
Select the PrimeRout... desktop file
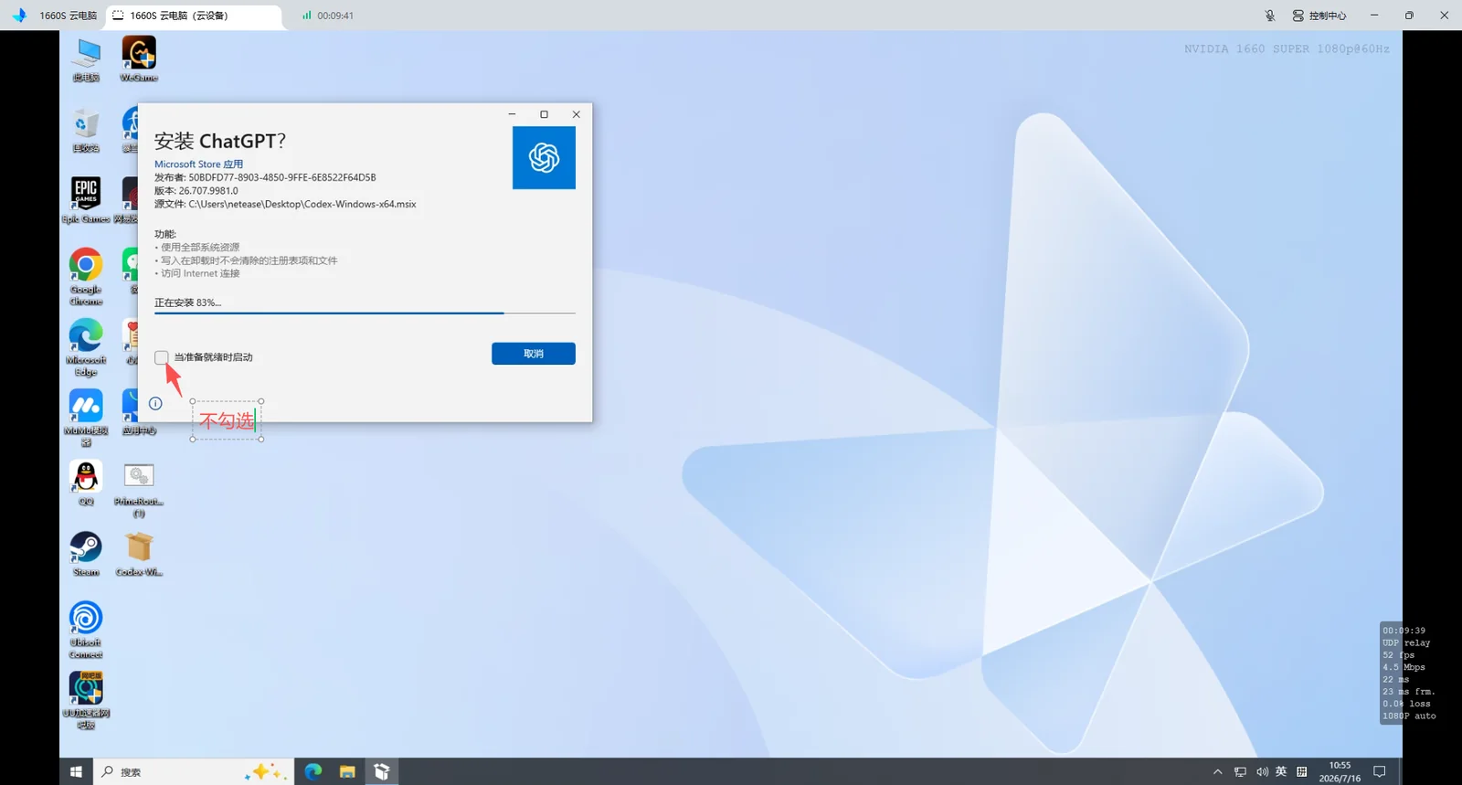139,489
